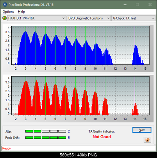Image resolution: width=157 pixels, height=158 pixels.
Task: Click the blue histogram chart
Action: (x=80, y=45)
